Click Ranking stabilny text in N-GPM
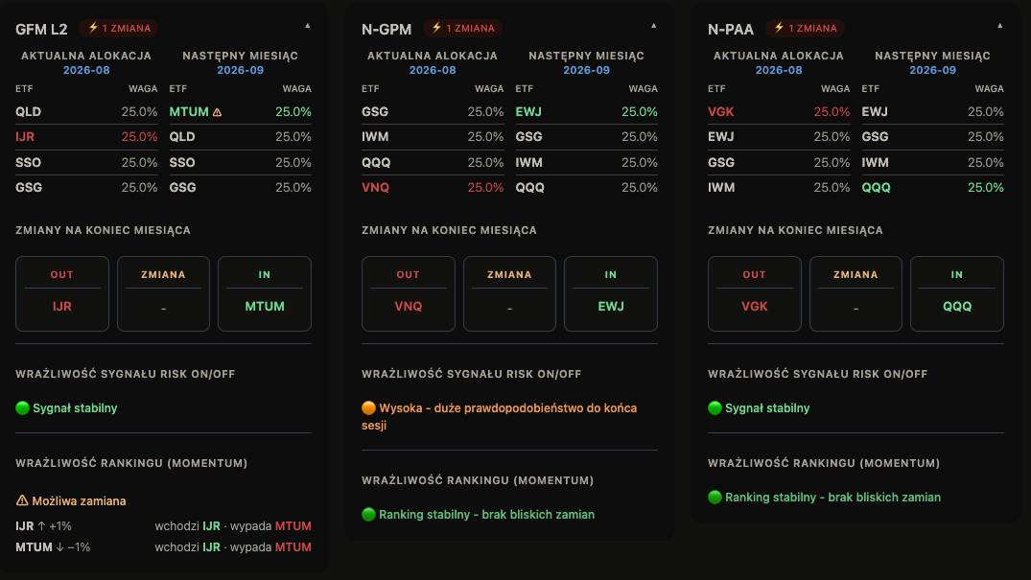This screenshot has width=1031, height=580. click(486, 515)
